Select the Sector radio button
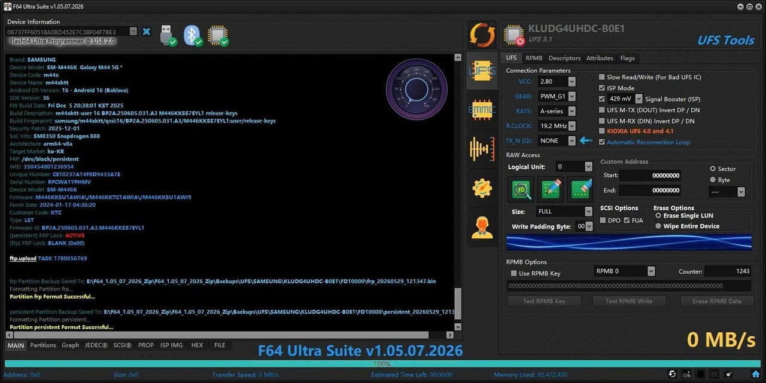 pos(713,168)
